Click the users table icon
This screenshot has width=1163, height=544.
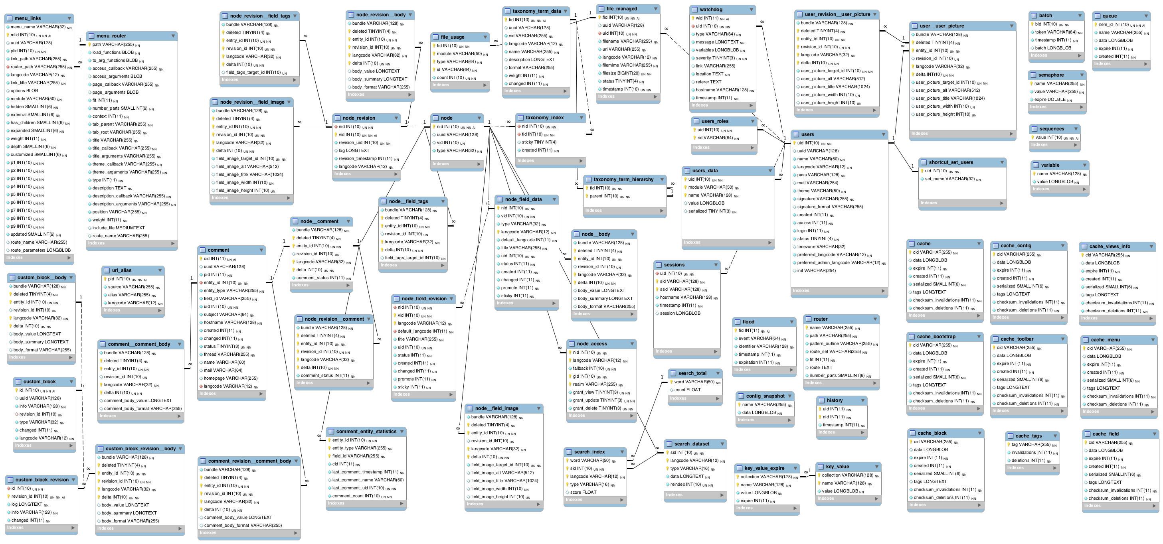click(795, 134)
